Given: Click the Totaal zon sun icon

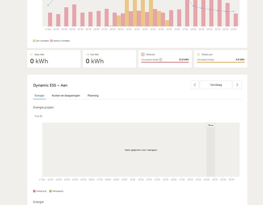Looking at the screenshot, I should pos(199,54).
